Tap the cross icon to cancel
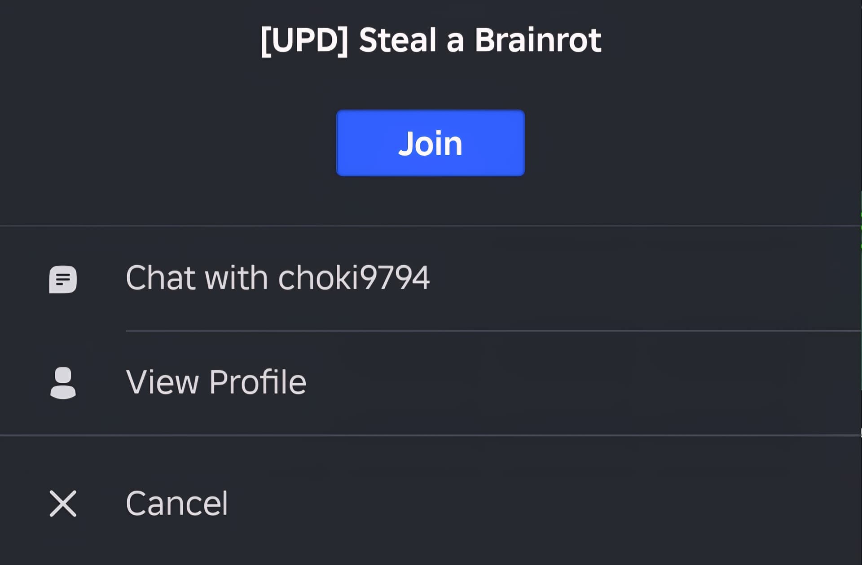The height and width of the screenshot is (565, 862). pyautogui.click(x=63, y=504)
